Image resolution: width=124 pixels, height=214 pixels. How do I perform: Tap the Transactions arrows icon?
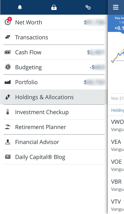[x=8, y=37]
